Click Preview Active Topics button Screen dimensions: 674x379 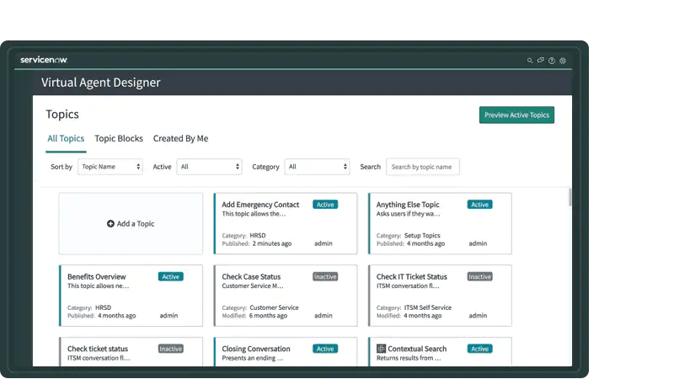(x=516, y=115)
